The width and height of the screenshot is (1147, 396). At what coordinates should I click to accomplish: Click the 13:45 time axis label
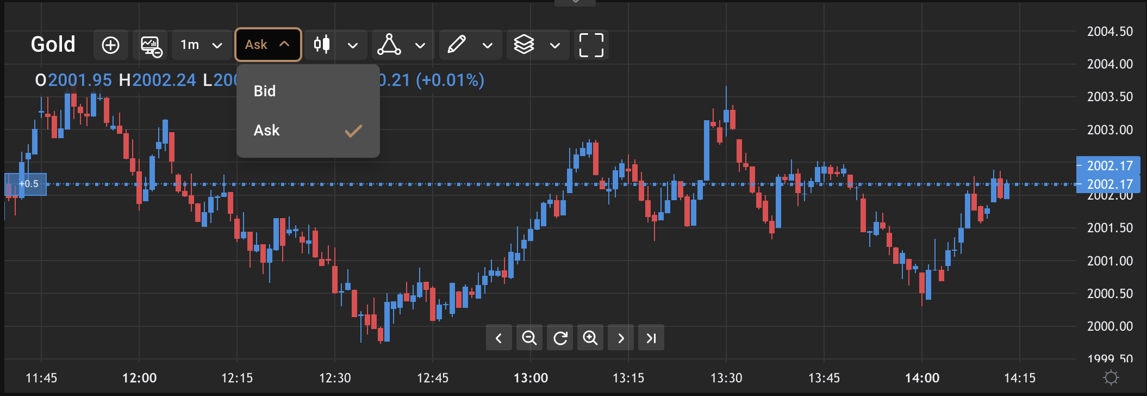click(824, 378)
